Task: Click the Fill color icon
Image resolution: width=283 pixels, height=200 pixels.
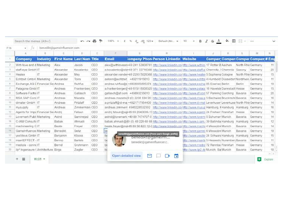Action: pyautogui.click(x=227, y=41)
